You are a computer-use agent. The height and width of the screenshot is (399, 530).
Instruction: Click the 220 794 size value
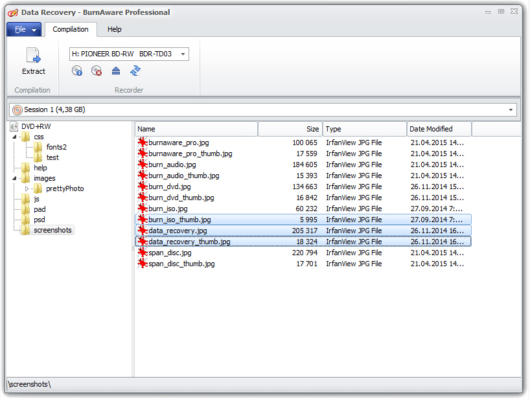coord(305,253)
